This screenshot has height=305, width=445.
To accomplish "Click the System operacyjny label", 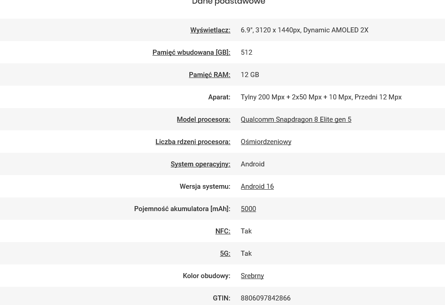I will click(200, 164).
